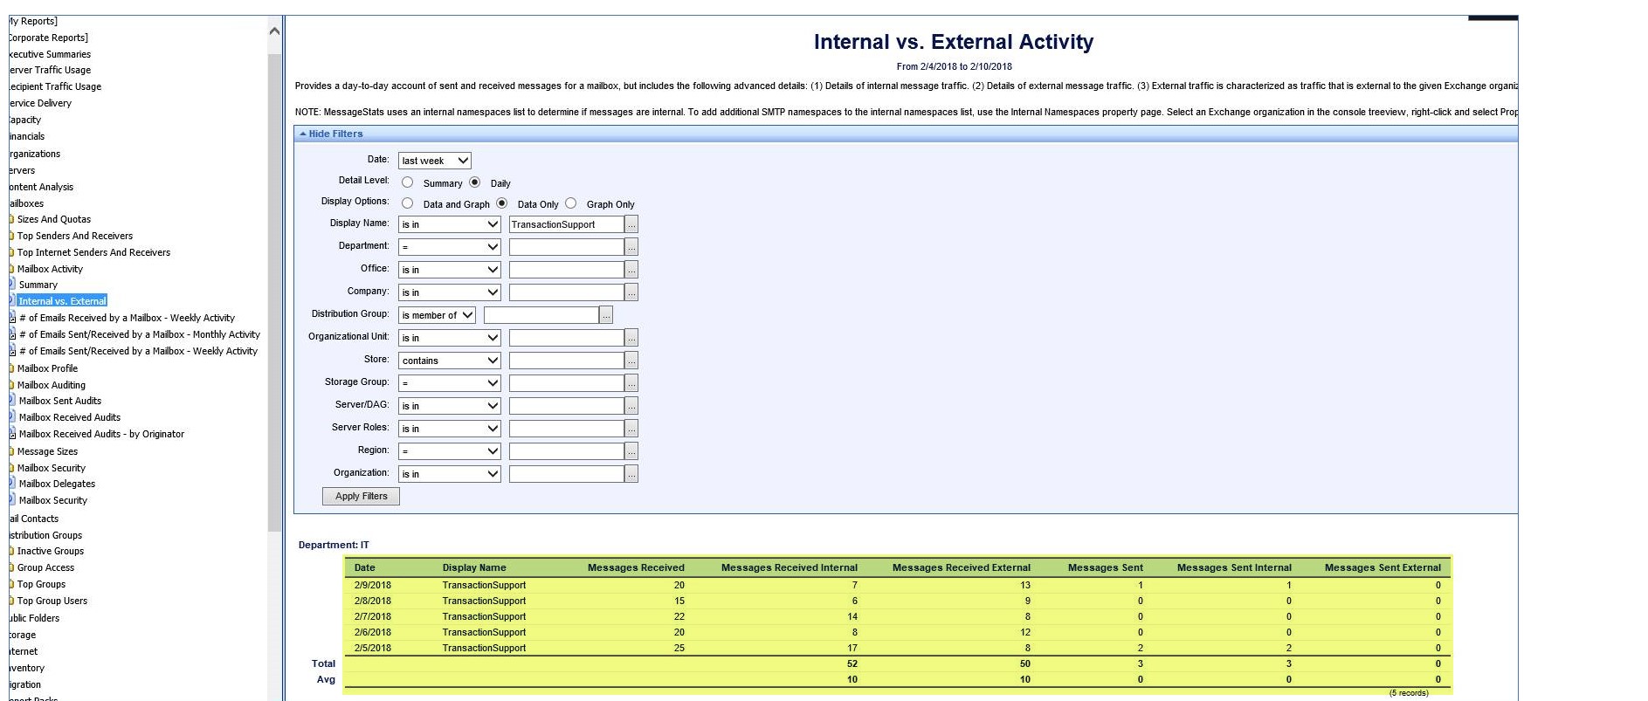
Task: Open Storage Group operator dropdown
Action: point(450,383)
